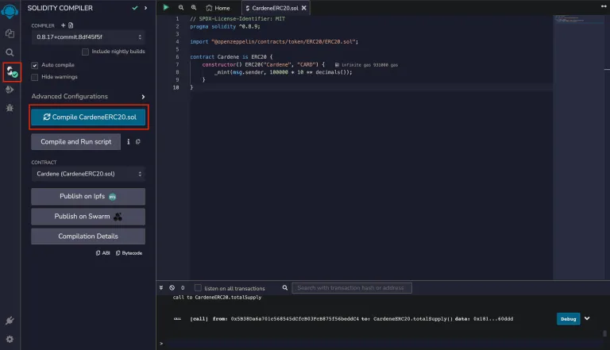Expand Advanced Configurations section

pyautogui.click(x=88, y=97)
